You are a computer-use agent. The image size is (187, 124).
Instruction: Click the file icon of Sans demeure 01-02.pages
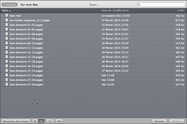7,25
